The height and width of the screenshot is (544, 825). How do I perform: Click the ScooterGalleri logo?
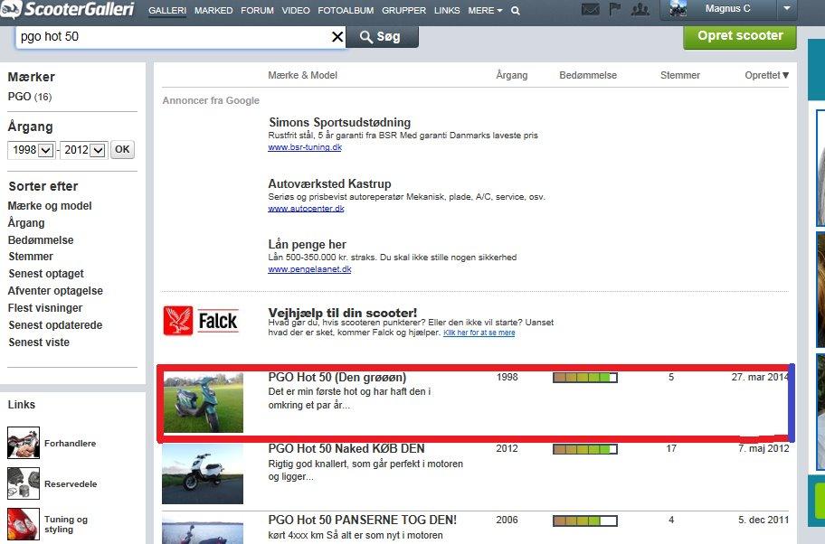click(x=67, y=9)
